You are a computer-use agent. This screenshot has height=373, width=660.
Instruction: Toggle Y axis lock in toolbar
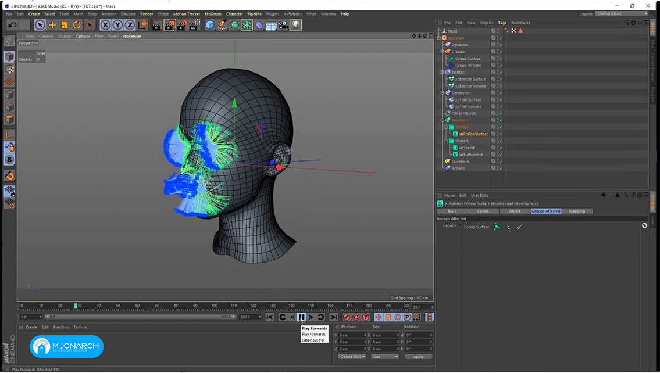tap(117, 25)
